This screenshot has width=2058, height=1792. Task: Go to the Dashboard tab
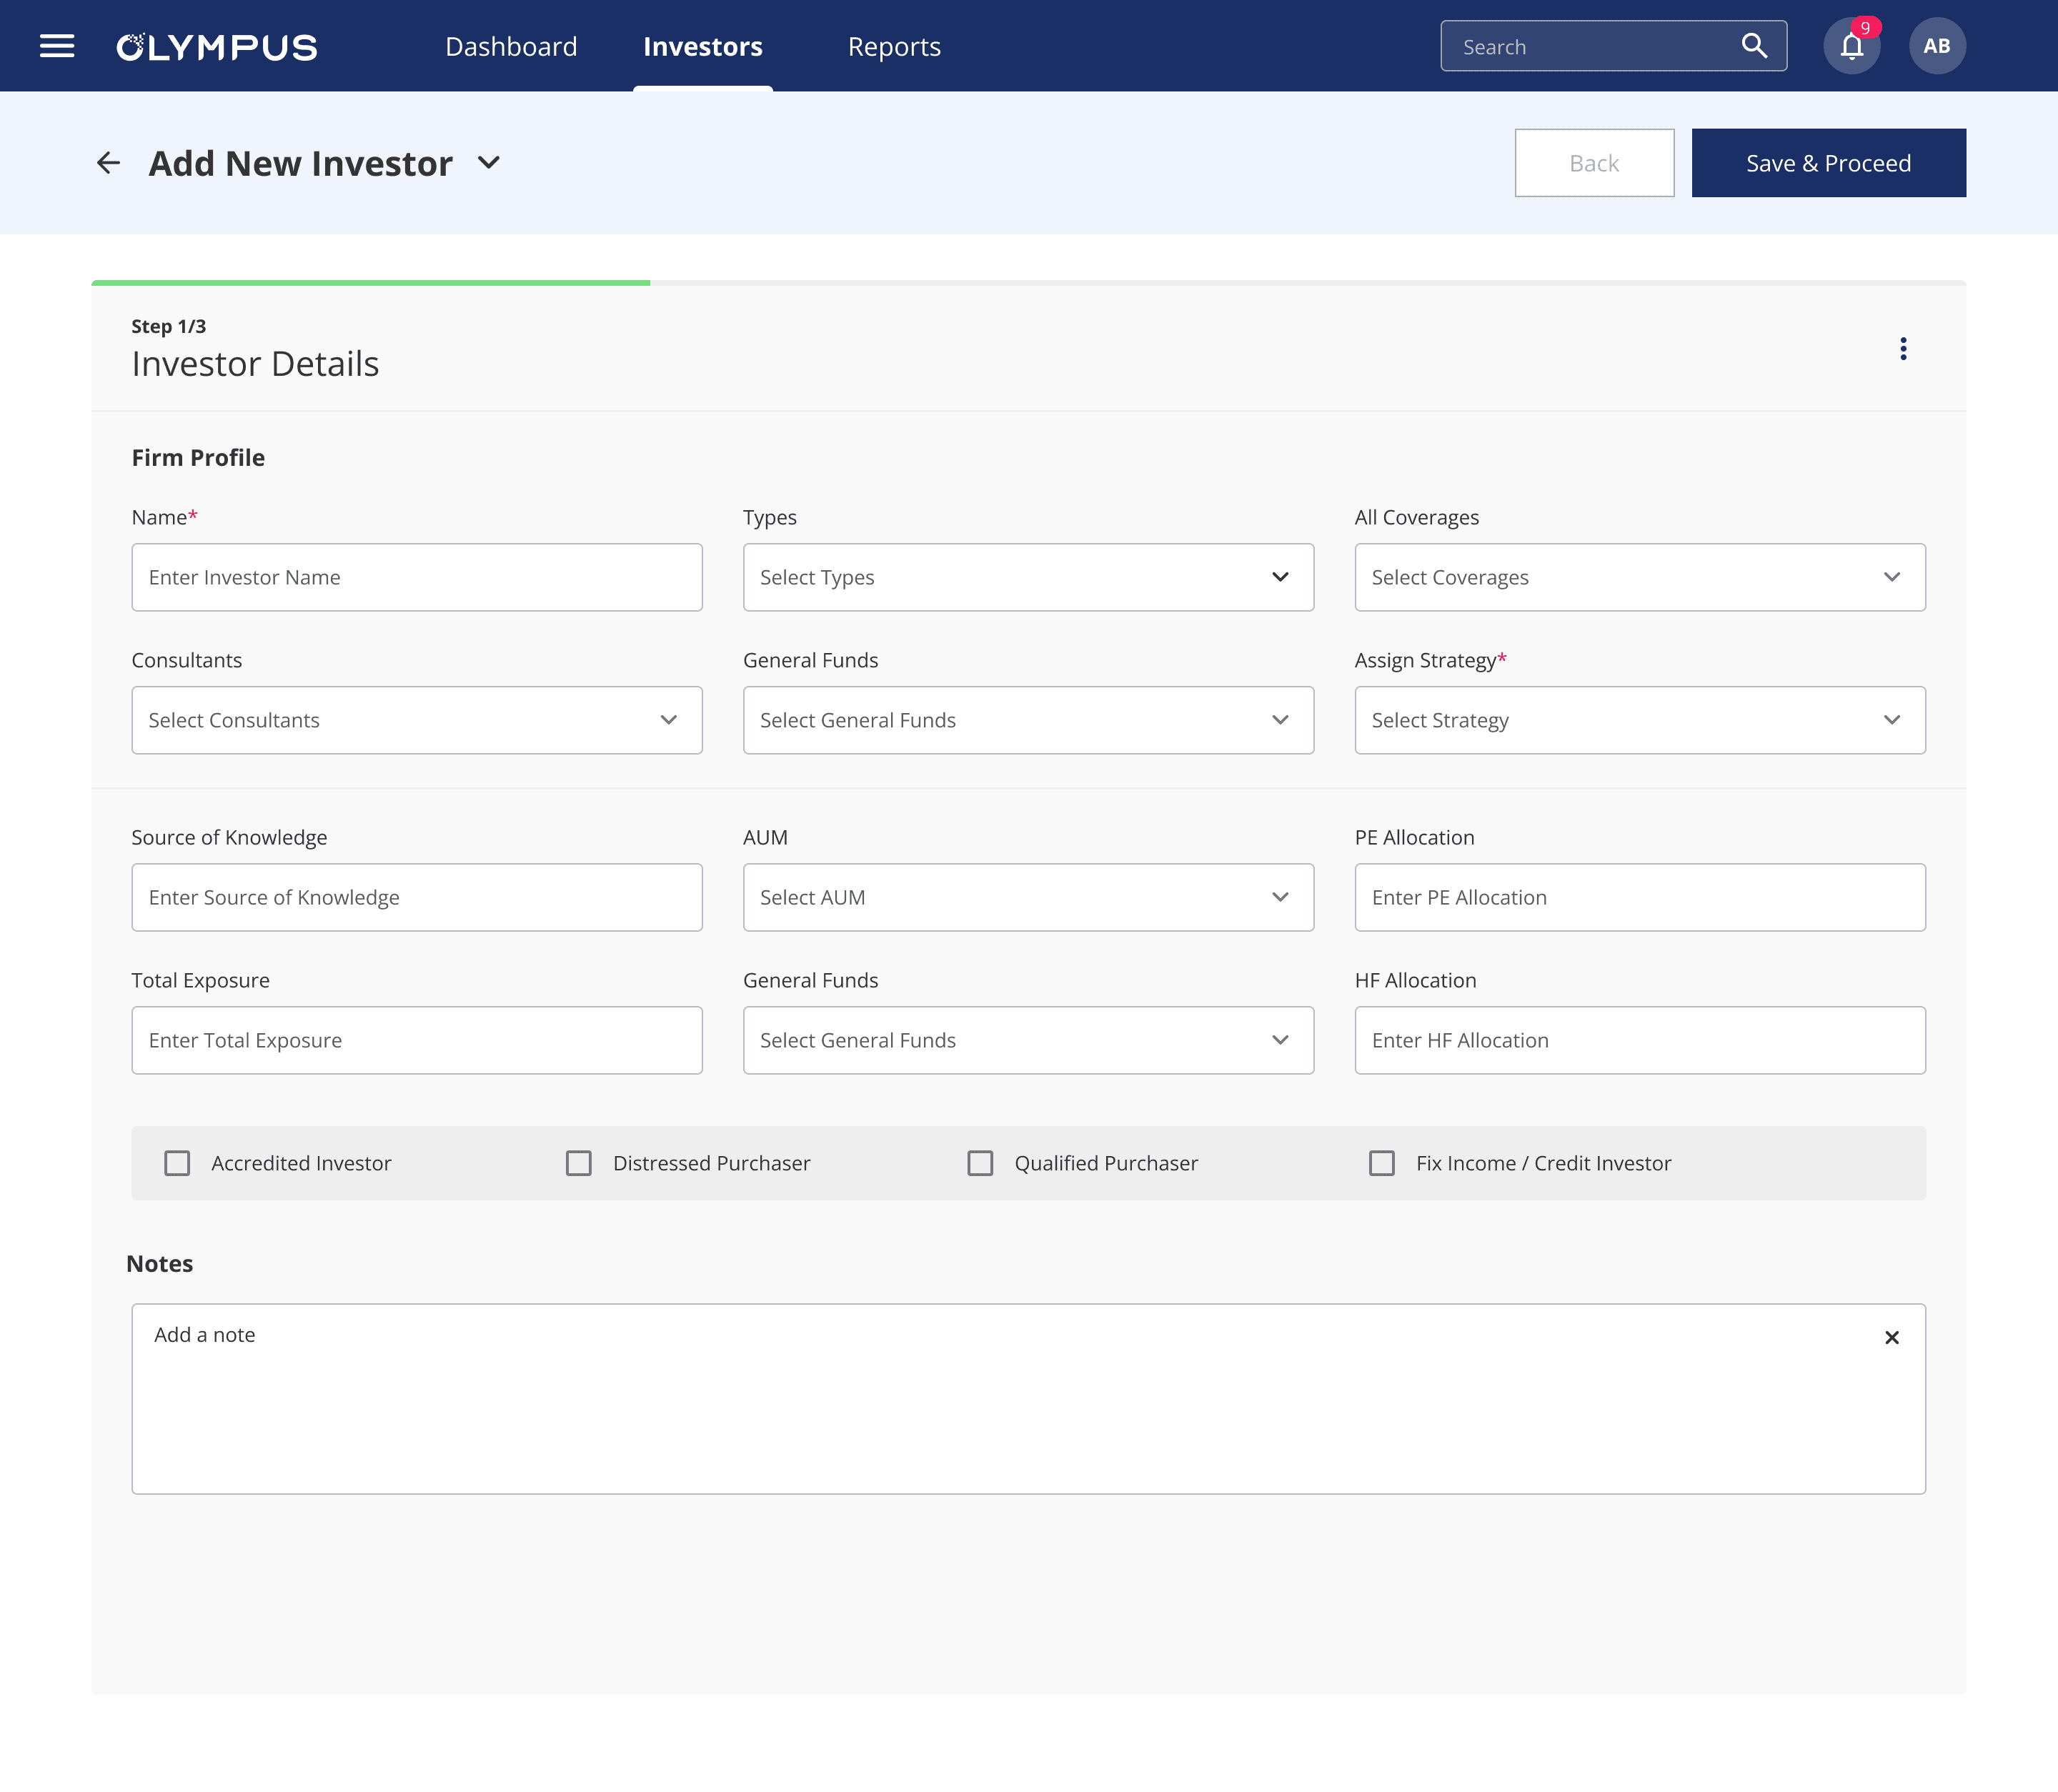pyautogui.click(x=511, y=47)
